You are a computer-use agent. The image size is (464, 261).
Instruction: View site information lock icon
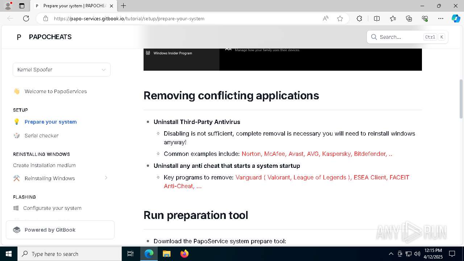pyautogui.click(x=46, y=18)
